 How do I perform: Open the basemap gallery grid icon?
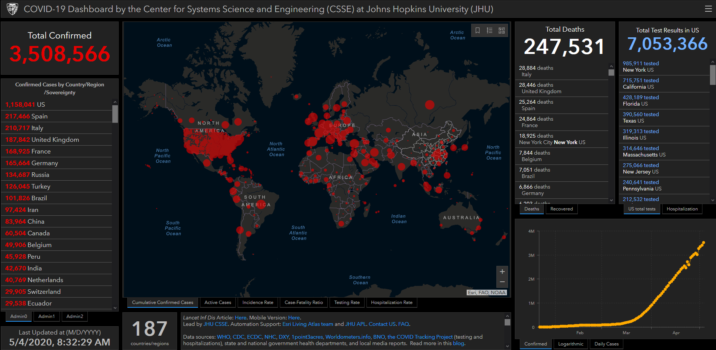(x=502, y=31)
